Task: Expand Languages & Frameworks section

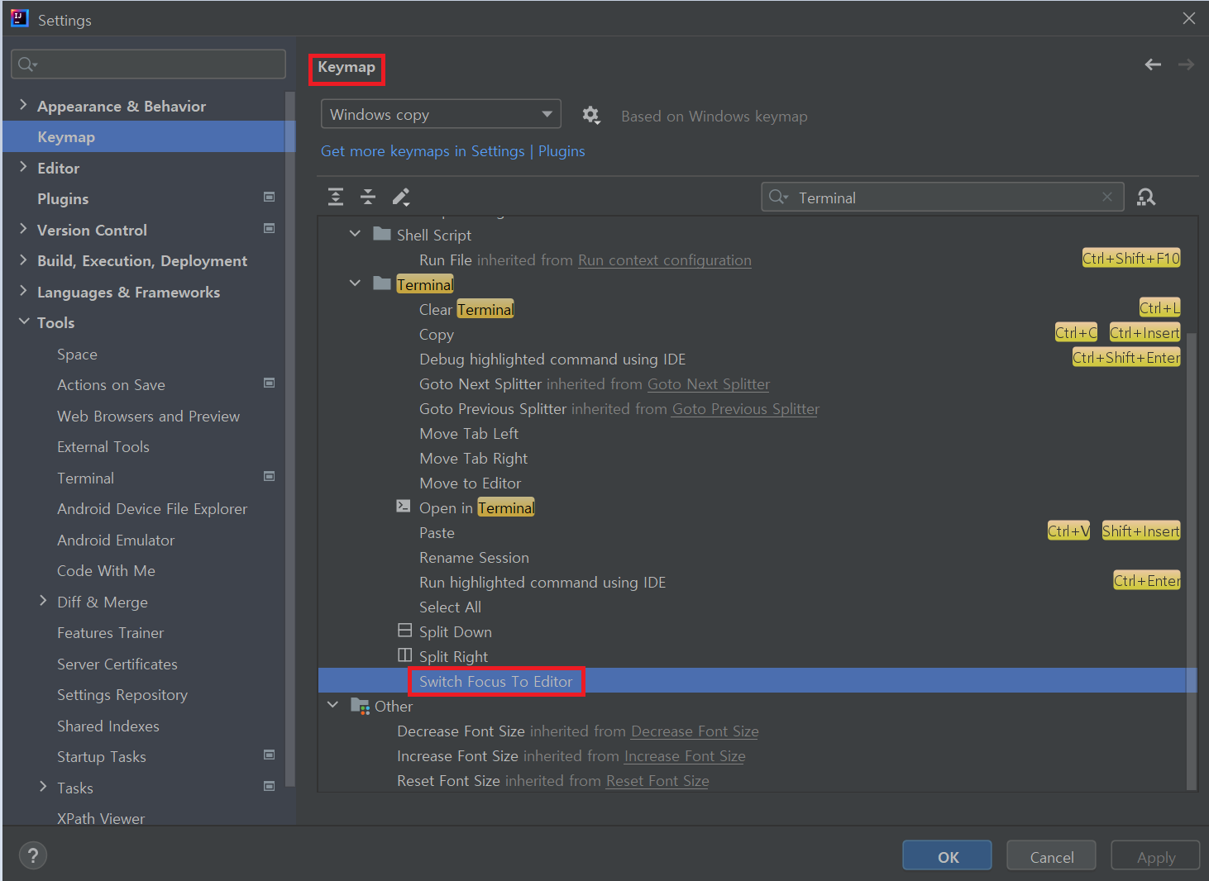Action: coord(23,291)
